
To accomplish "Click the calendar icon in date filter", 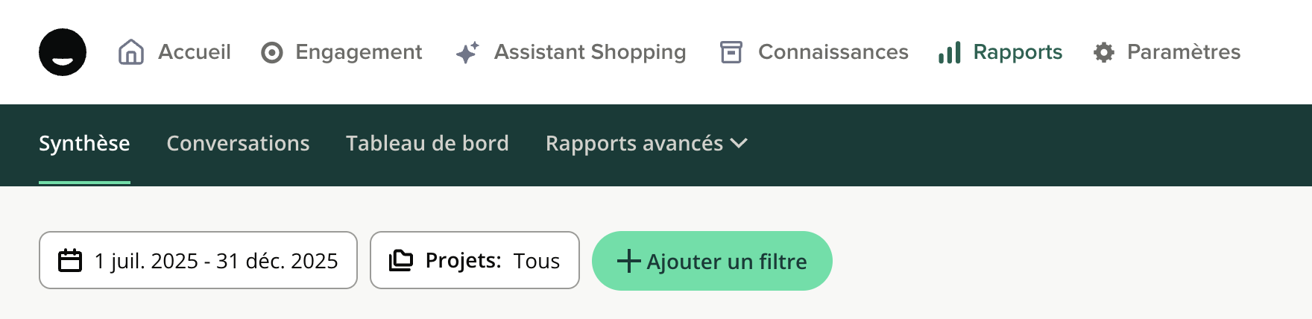I will pyautogui.click(x=70, y=261).
